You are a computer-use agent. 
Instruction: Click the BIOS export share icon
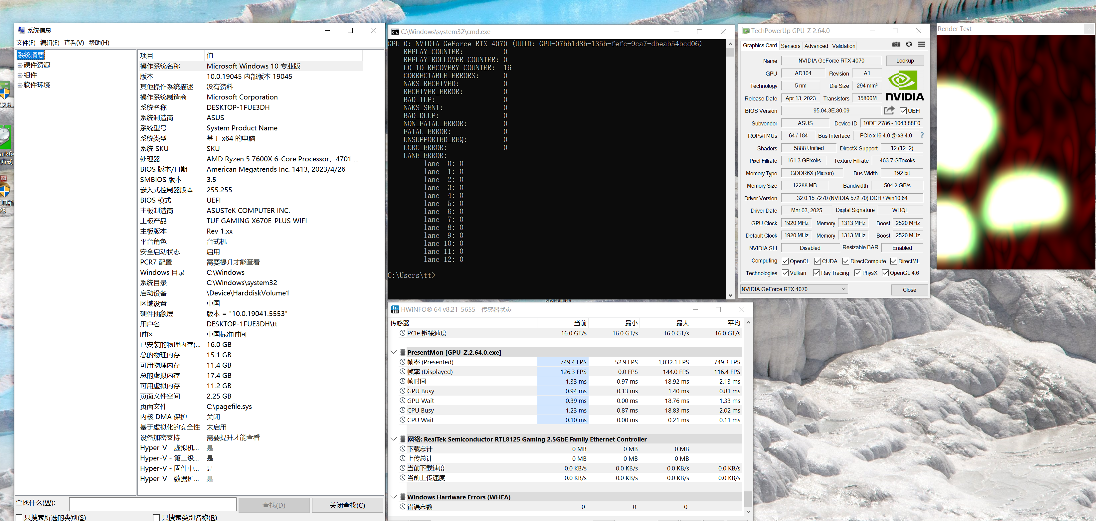click(x=889, y=110)
